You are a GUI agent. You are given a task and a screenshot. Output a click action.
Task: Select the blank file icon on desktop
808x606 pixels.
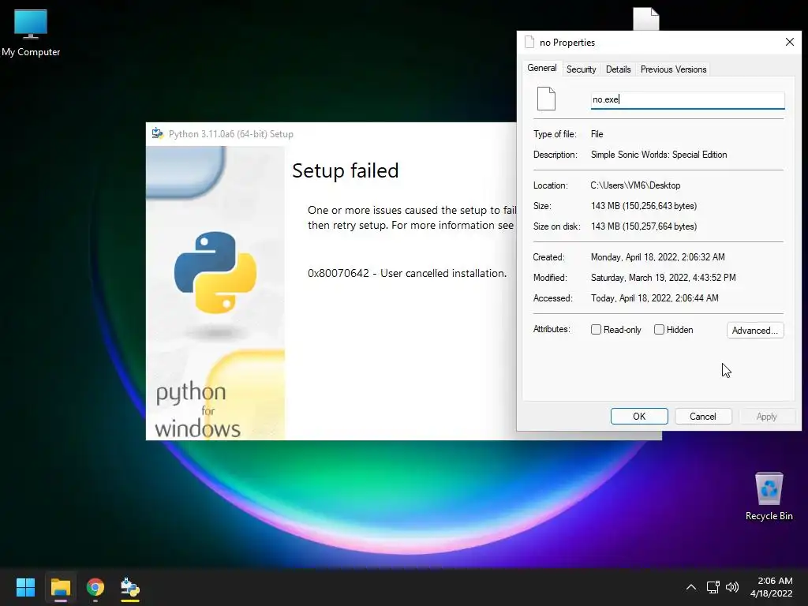pyautogui.click(x=645, y=19)
